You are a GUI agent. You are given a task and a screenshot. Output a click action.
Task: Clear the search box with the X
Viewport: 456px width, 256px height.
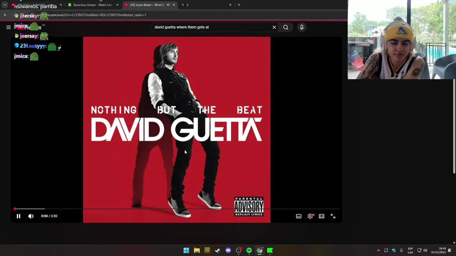click(274, 27)
